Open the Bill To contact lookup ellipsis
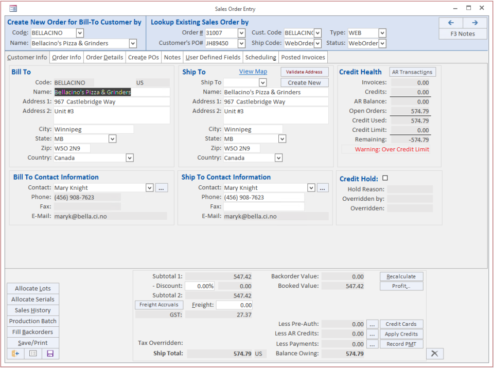494x368 pixels. pos(162,188)
